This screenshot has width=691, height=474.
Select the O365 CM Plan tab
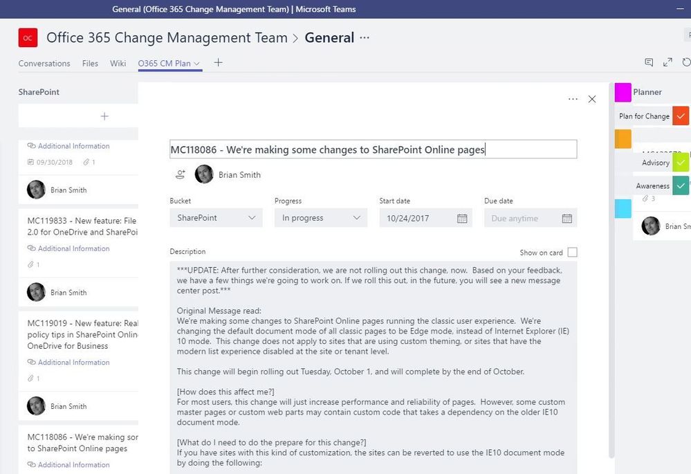click(x=165, y=63)
